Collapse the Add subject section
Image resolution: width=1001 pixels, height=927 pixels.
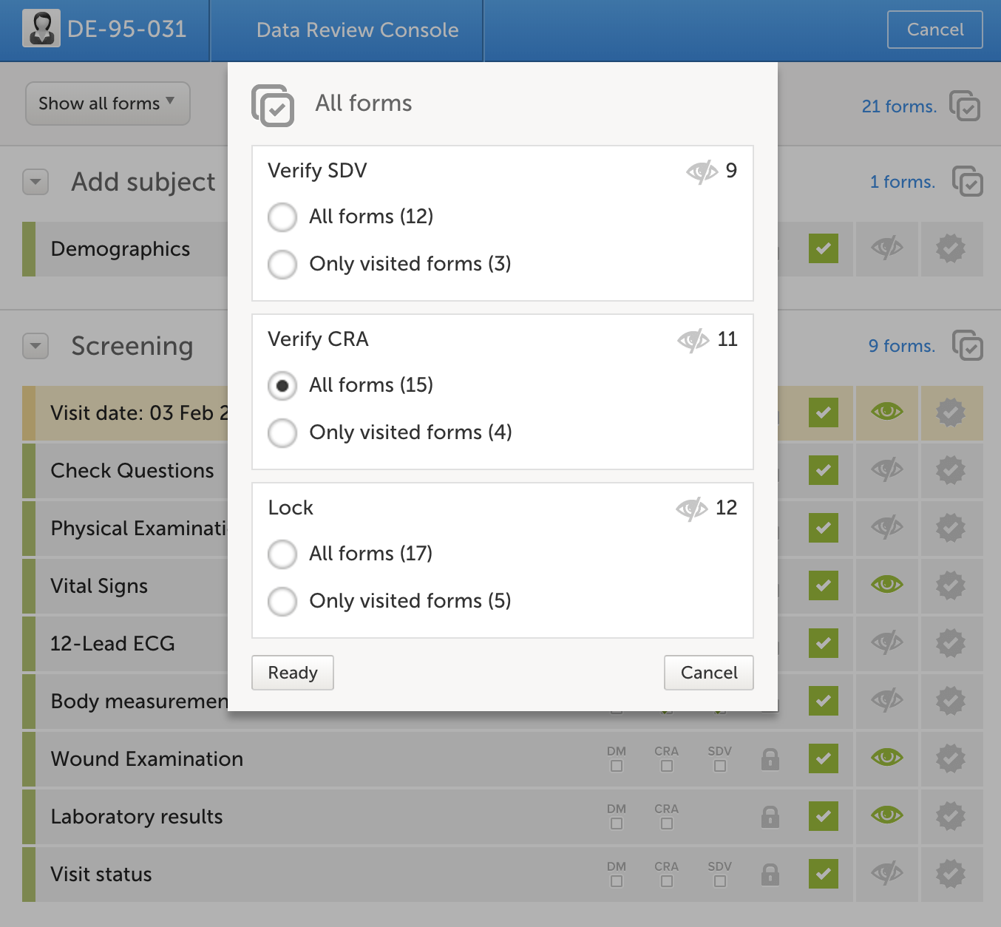pyautogui.click(x=35, y=182)
